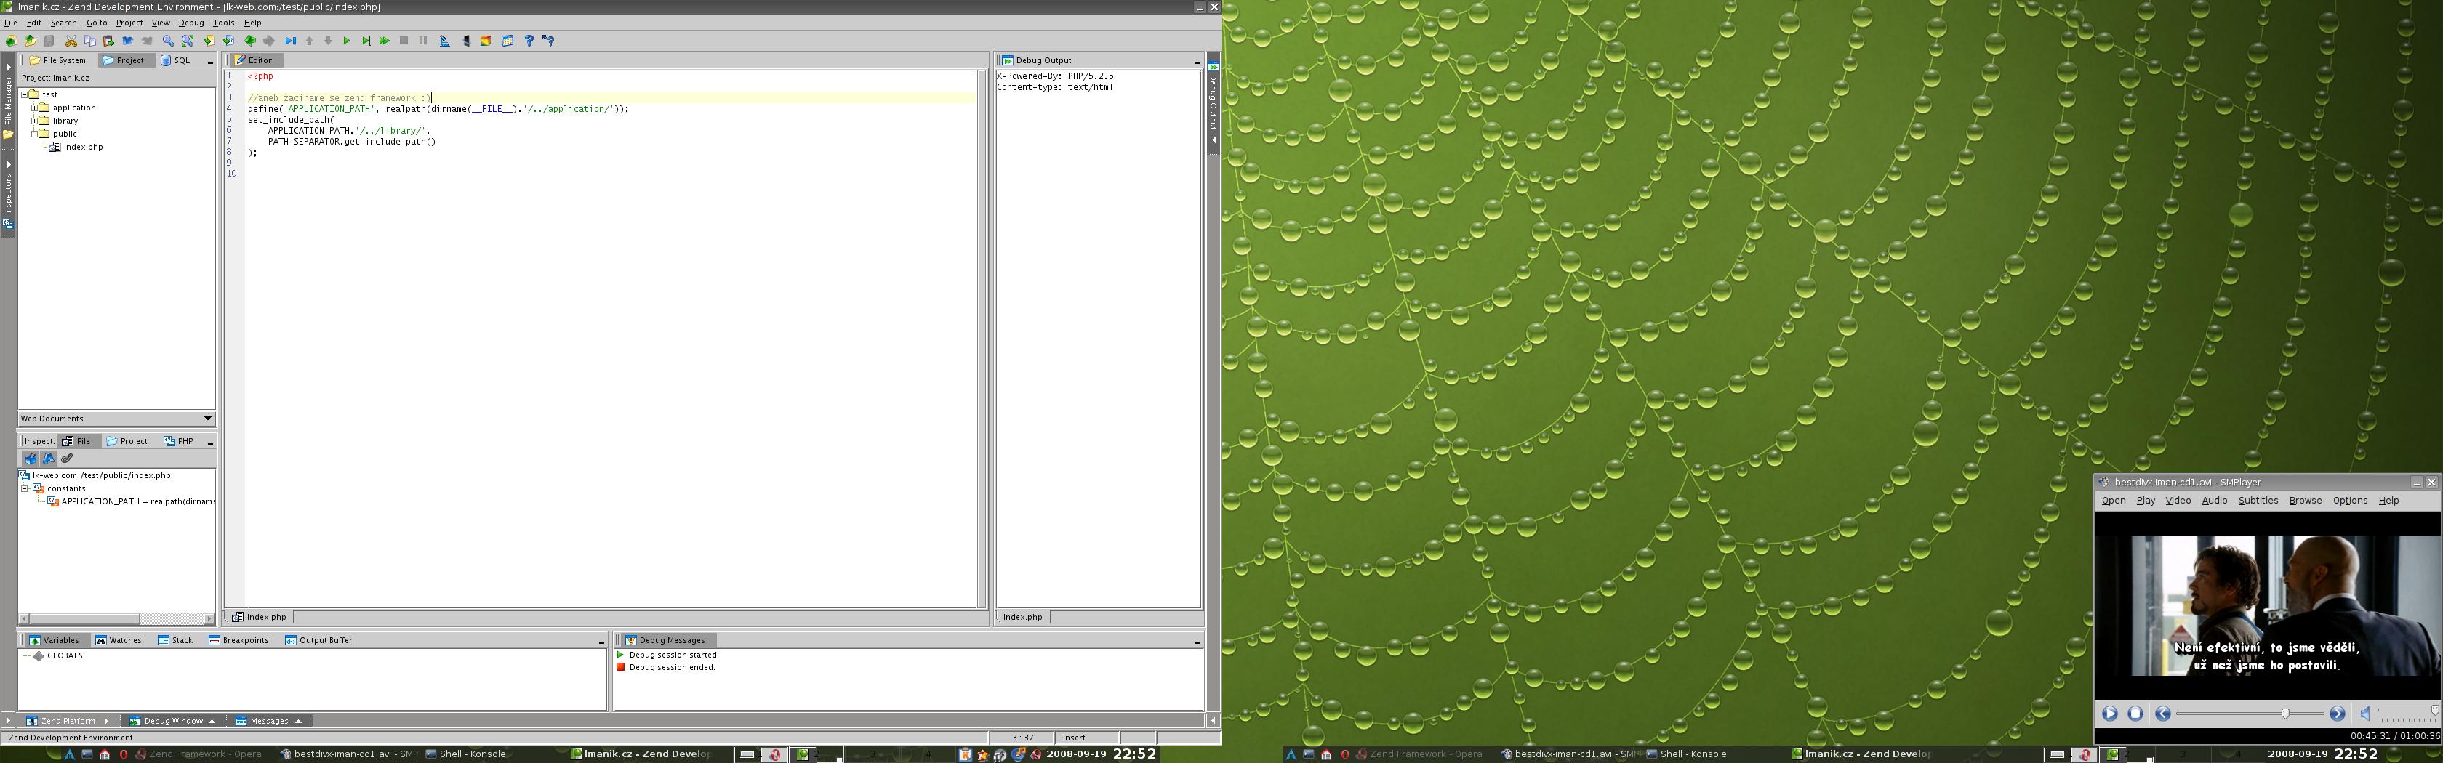Select index.php in the project tree
2443x763 pixels.
tap(82, 147)
